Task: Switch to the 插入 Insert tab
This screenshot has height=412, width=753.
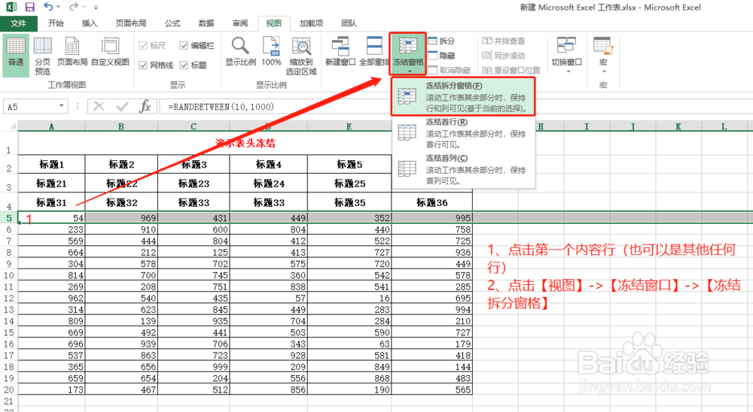Action: pos(90,23)
